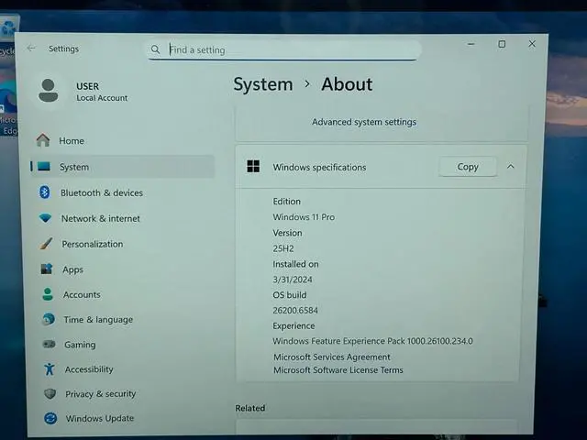Maximize the Settings window
Image resolution: width=587 pixels, height=440 pixels.
[x=502, y=44]
